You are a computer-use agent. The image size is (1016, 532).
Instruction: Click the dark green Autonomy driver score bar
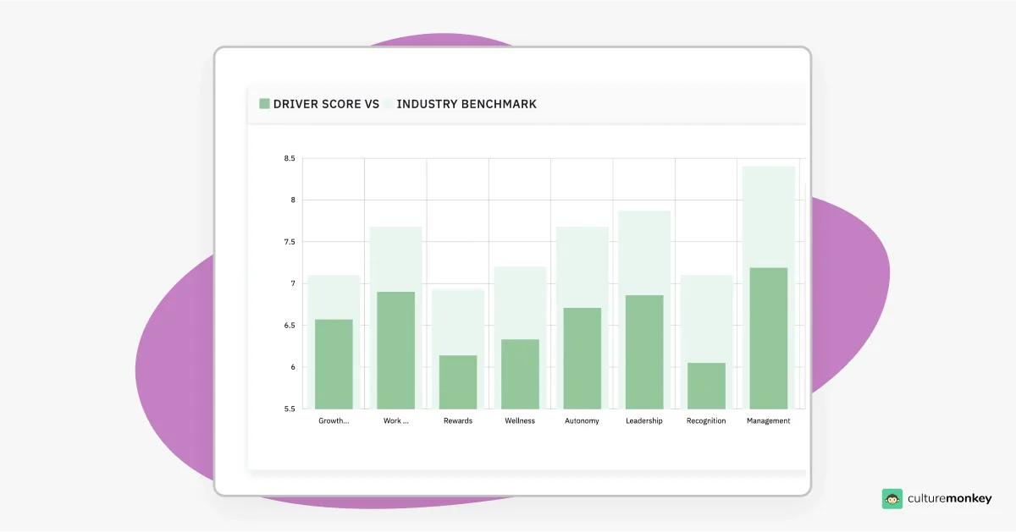(x=582, y=359)
